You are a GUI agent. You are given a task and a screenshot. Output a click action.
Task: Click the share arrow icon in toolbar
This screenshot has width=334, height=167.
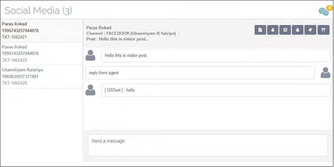(323, 30)
